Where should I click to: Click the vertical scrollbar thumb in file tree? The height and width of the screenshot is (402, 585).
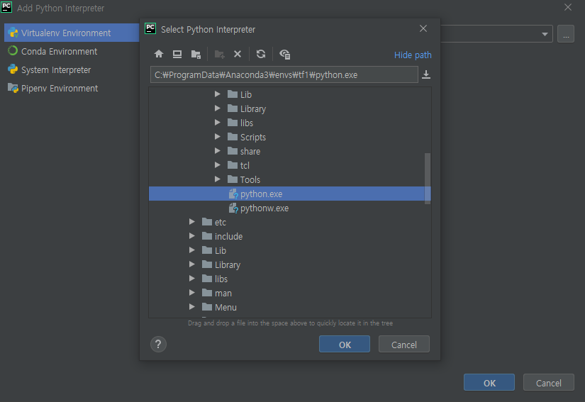428,178
